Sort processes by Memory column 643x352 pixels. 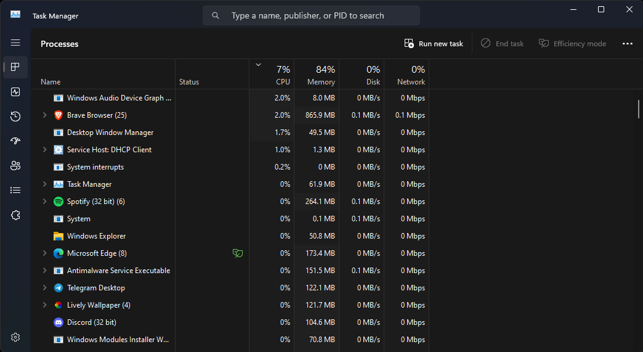point(317,75)
